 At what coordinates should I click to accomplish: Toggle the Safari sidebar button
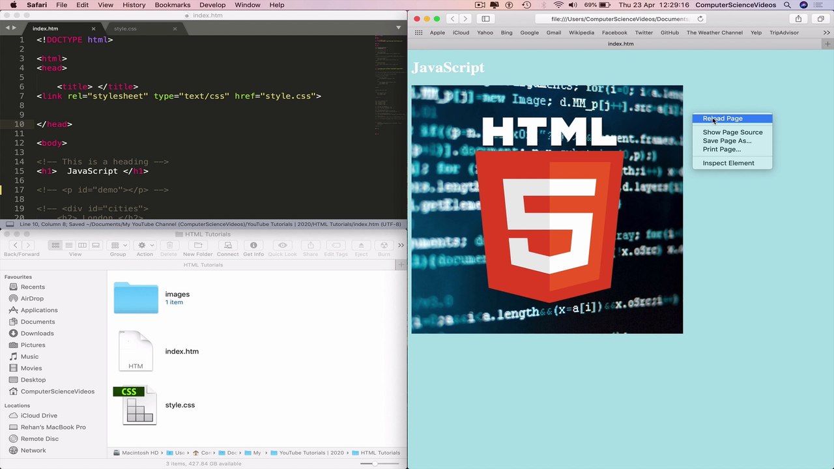[485, 19]
